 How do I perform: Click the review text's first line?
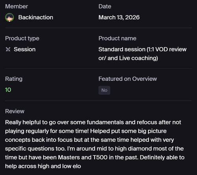pyautogui.click(x=93, y=122)
